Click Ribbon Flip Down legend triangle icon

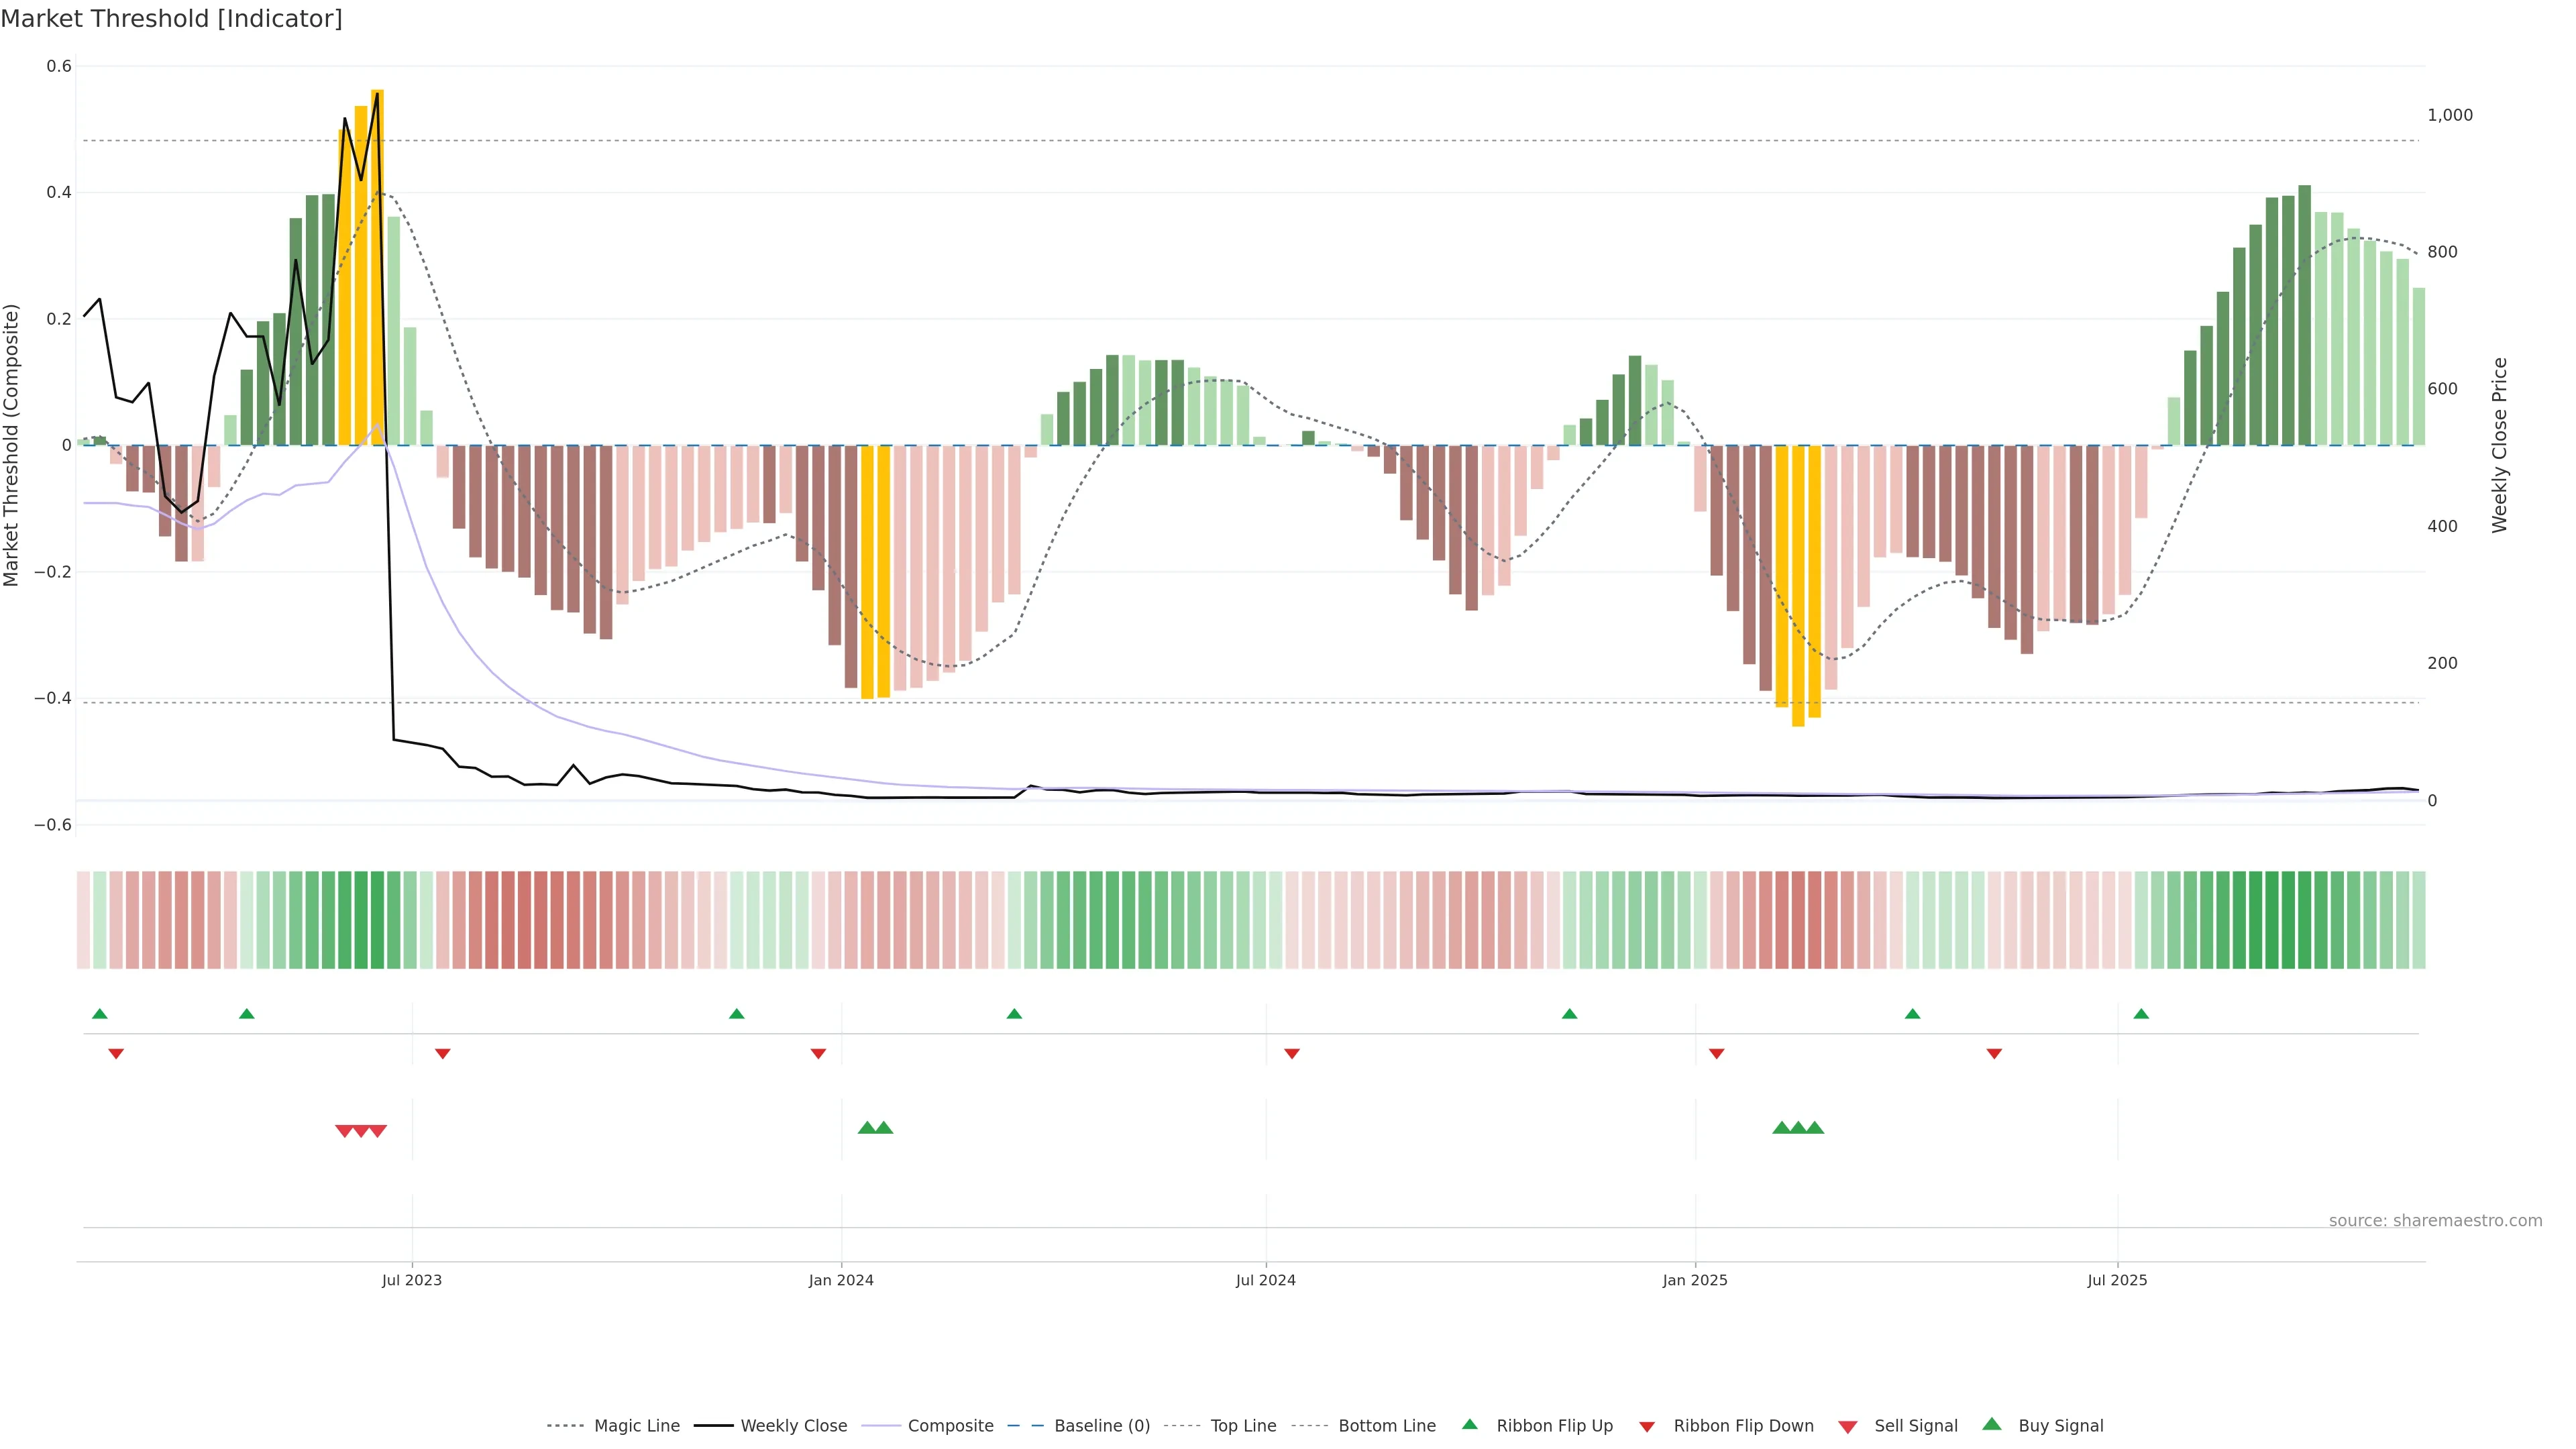[x=1647, y=1427]
